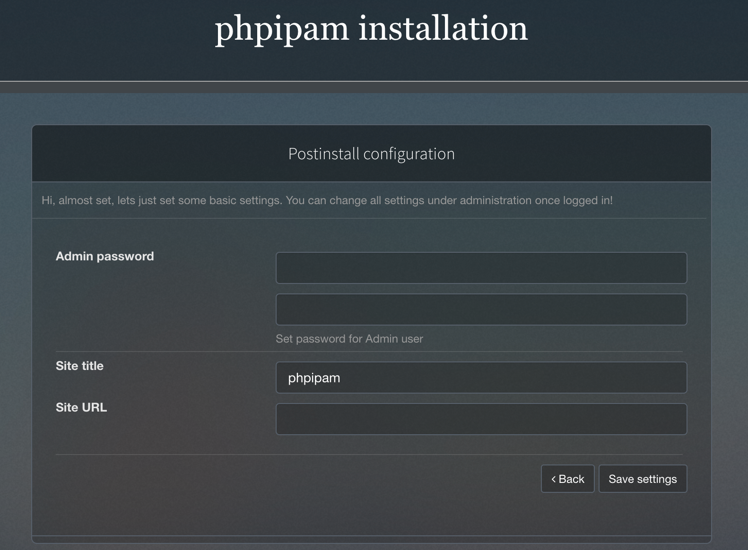The height and width of the screenshot is (550, 748).
Task: Click the empty Site URL input field
Action: [481, 419]
